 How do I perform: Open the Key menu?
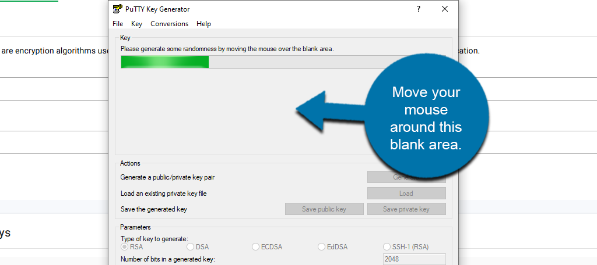point(136,24)
